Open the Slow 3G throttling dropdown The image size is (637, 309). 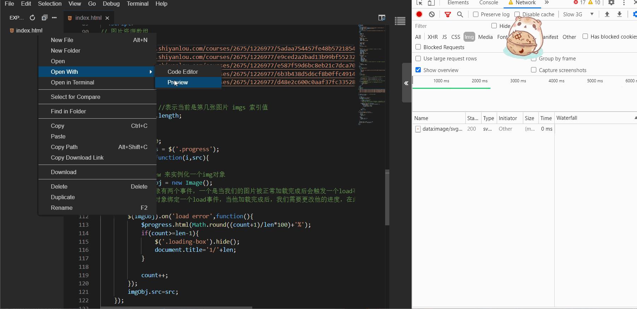pos(578,14)
